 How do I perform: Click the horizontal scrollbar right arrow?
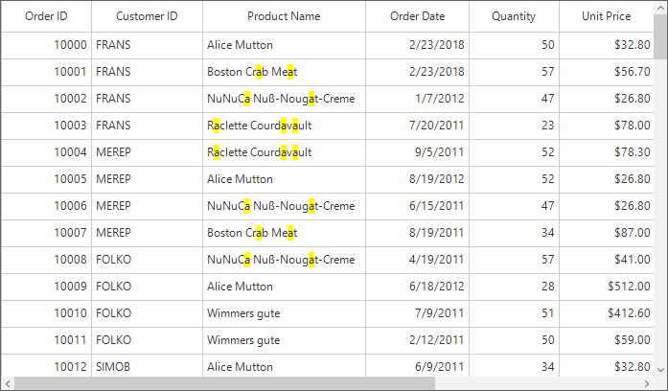coord(647,383)
